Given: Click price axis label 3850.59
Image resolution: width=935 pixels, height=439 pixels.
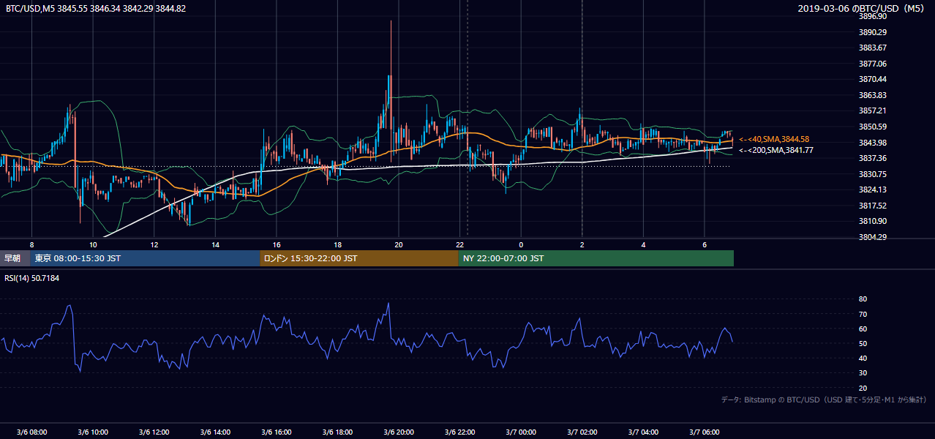Looking at the screenshot, I should (x=873, y=127).
